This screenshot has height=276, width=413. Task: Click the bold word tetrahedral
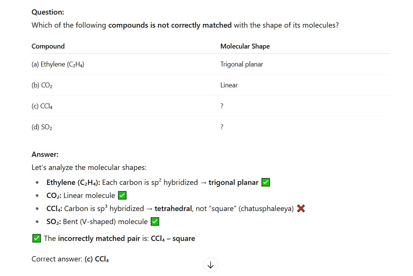pyautogui.click(x=173, y=208)
